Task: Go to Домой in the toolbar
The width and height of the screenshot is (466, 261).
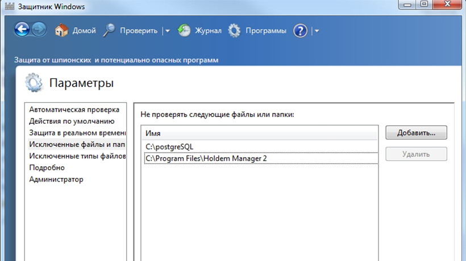Action: [x=84, y=31]
